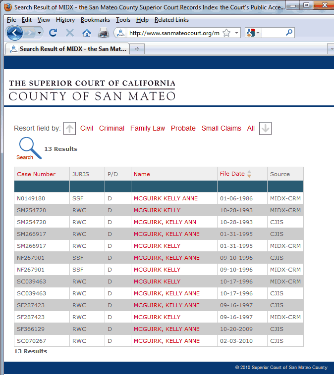334x375 pixels.
Task: Click the File Date sort arrows icon
Action: [x=249, y=174]
